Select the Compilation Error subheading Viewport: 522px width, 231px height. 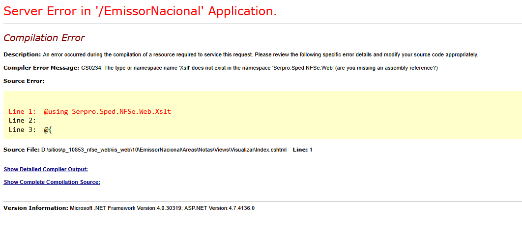coord(44,38)
